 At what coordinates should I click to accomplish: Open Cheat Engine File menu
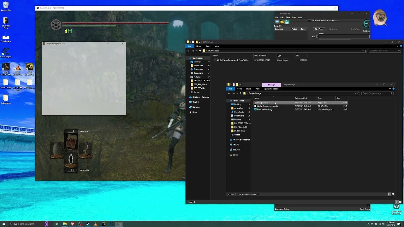click(x=277, y=17)
